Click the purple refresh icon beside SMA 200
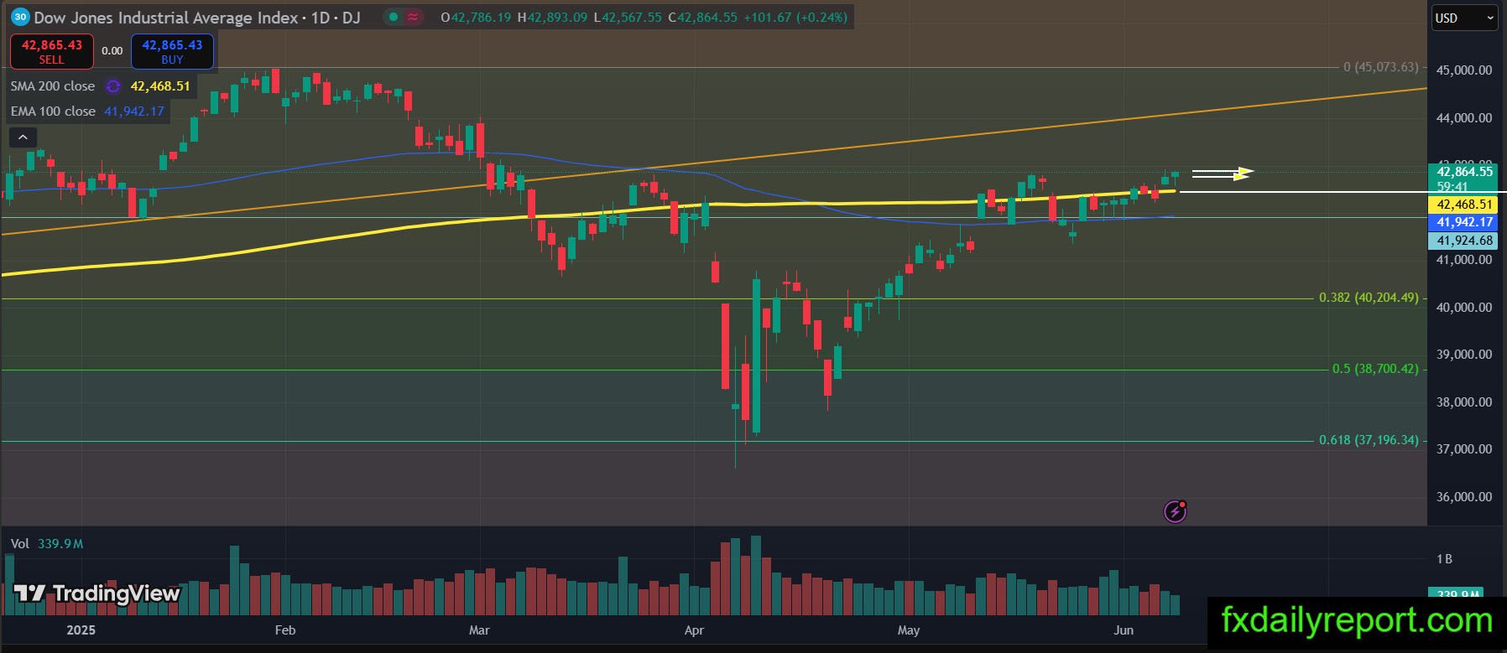1507x653 pixels. coord(113,86)
